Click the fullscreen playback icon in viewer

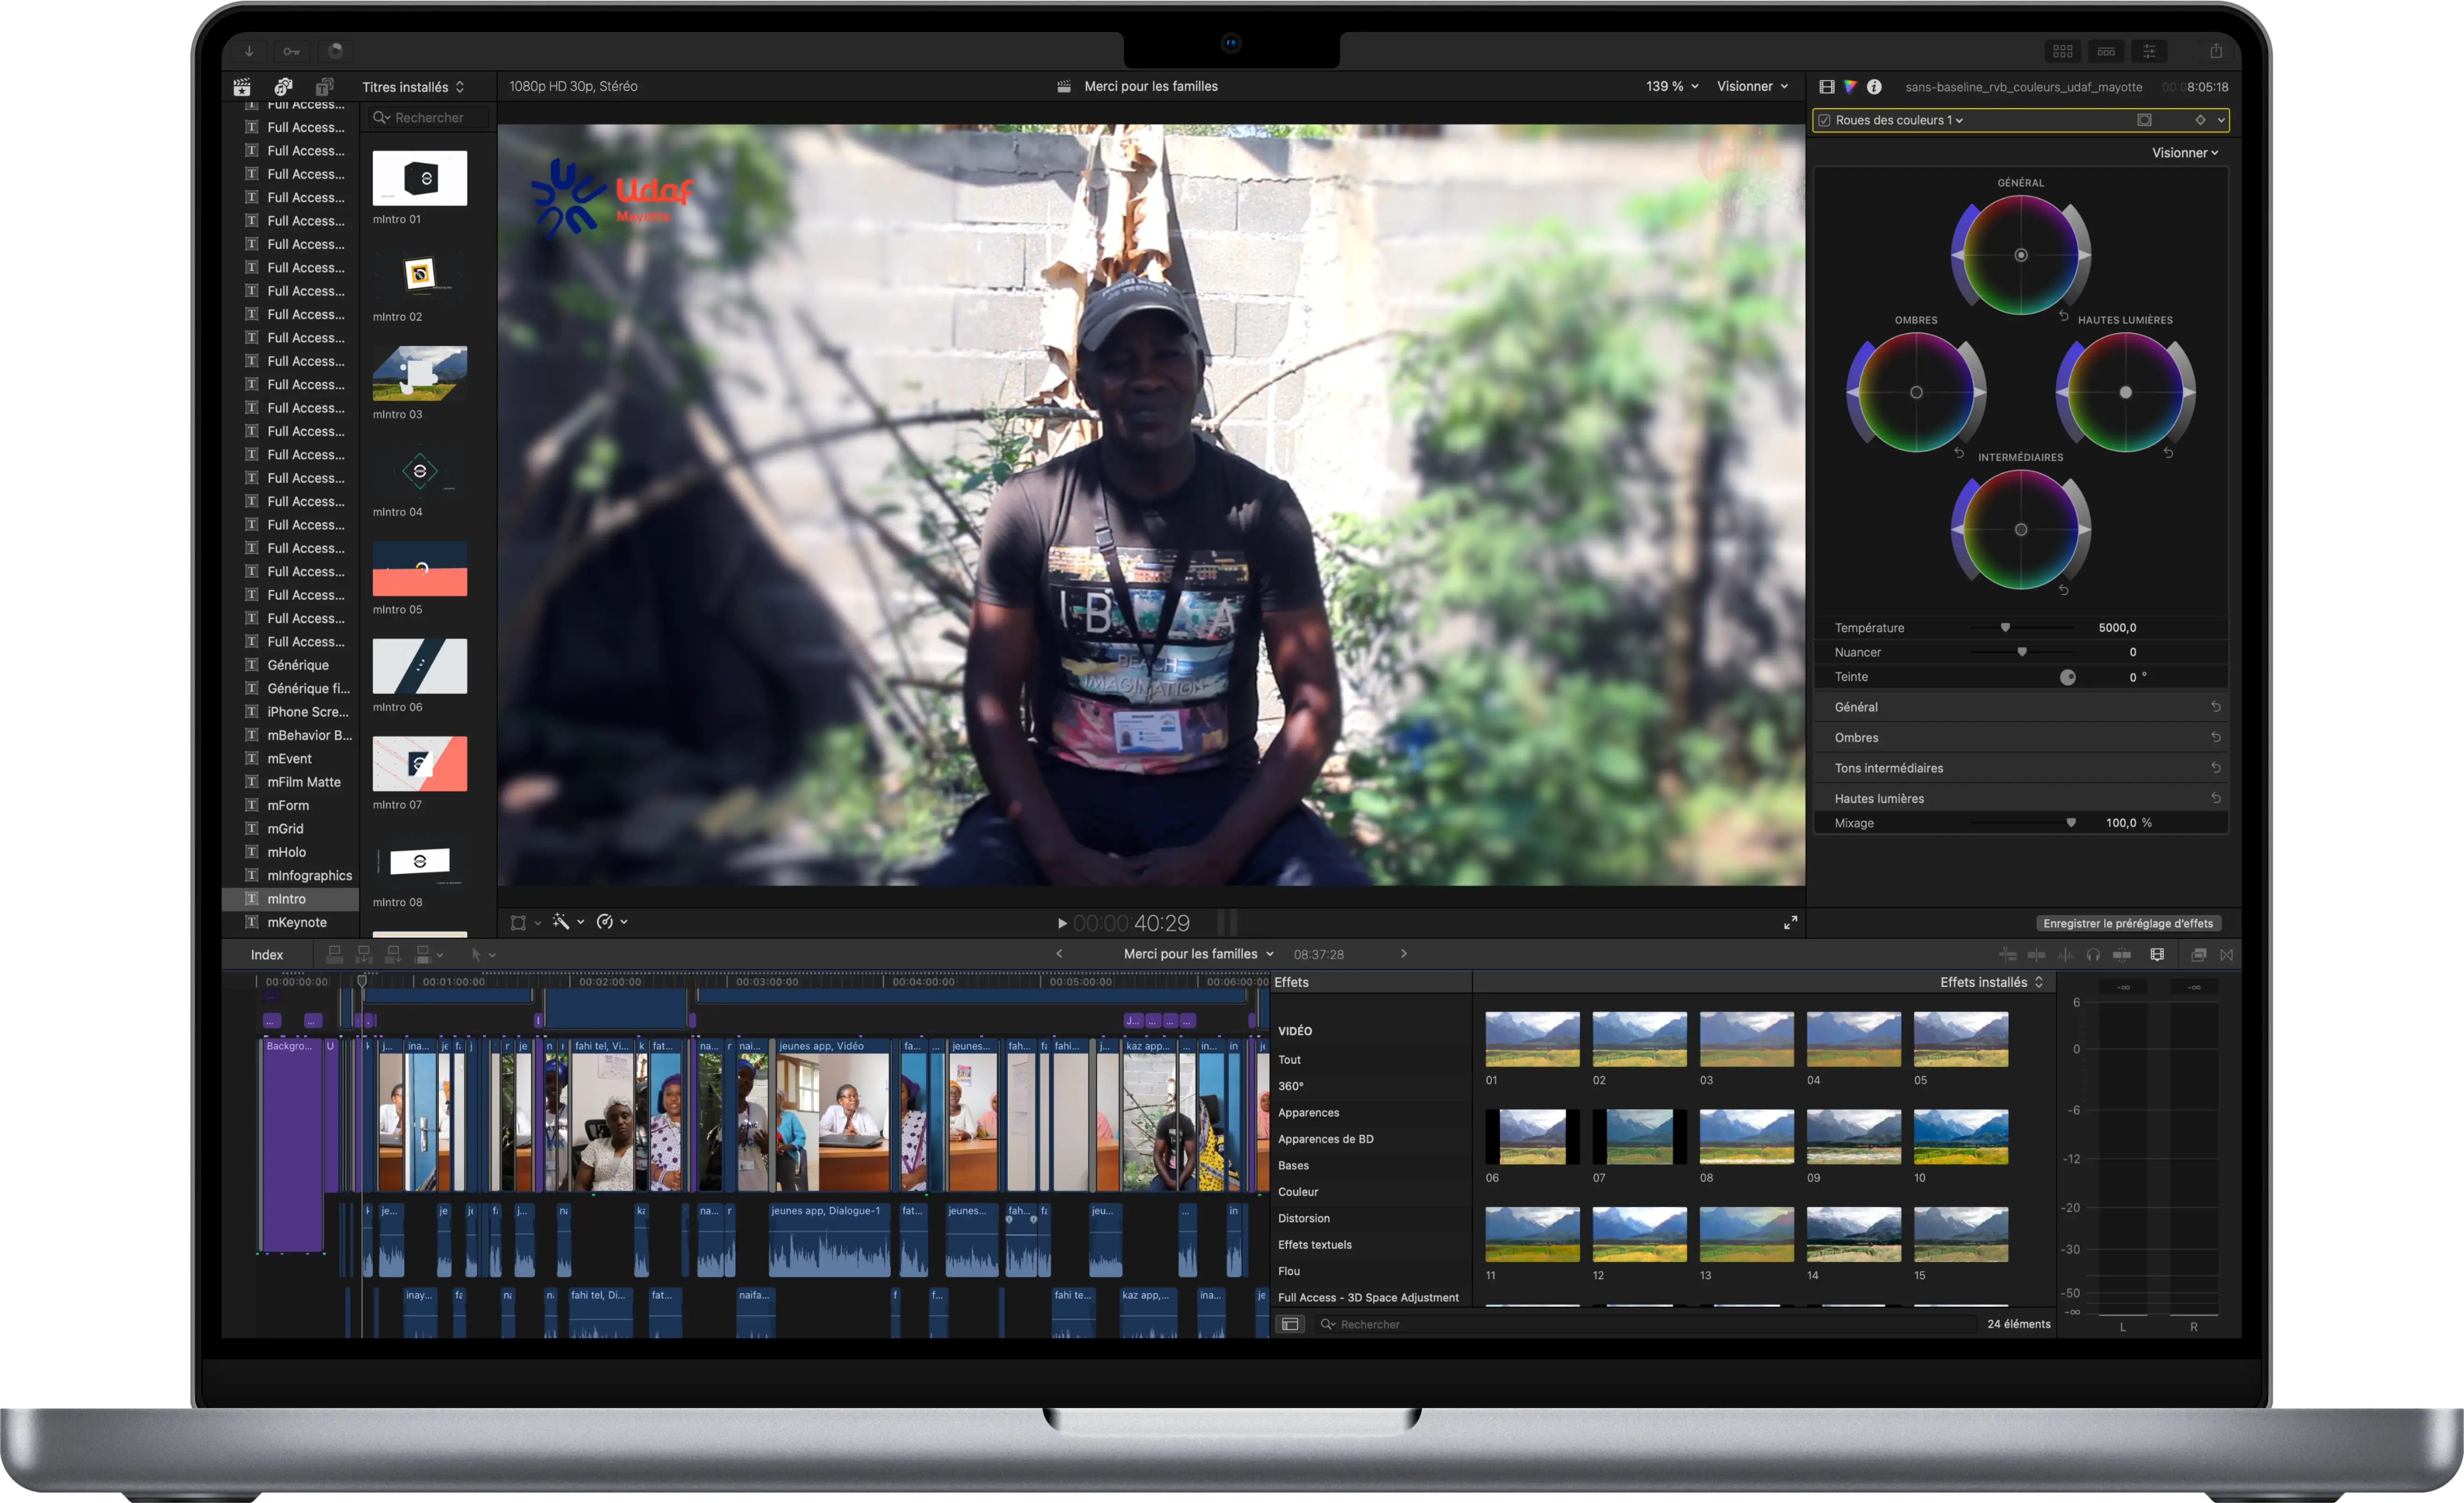[1792, 922]
